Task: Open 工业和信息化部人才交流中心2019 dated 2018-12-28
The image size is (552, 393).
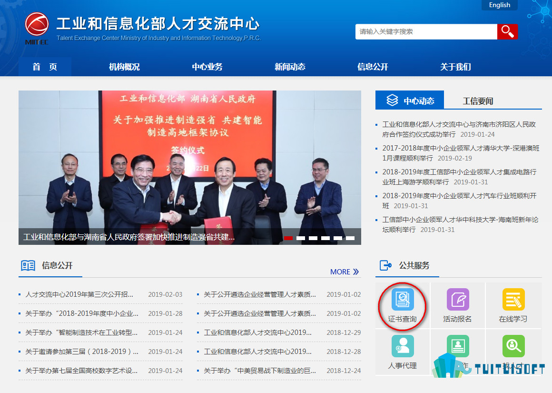Action: (x=258, y=352)
